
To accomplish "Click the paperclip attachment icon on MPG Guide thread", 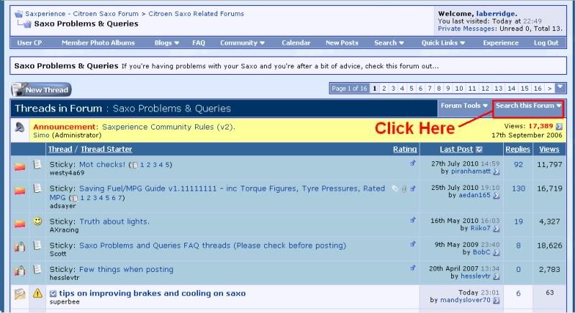I will click(394, 189).
